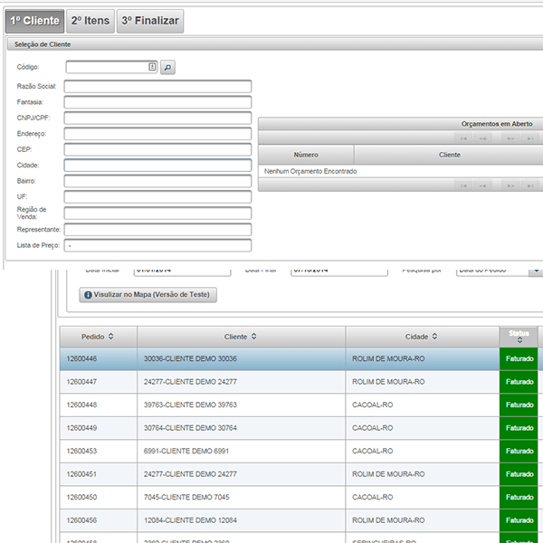The image size is (543, 543).
Task: Click client cell 39763-CLIENTE DEMO 39763
Action: coord(241,405)
